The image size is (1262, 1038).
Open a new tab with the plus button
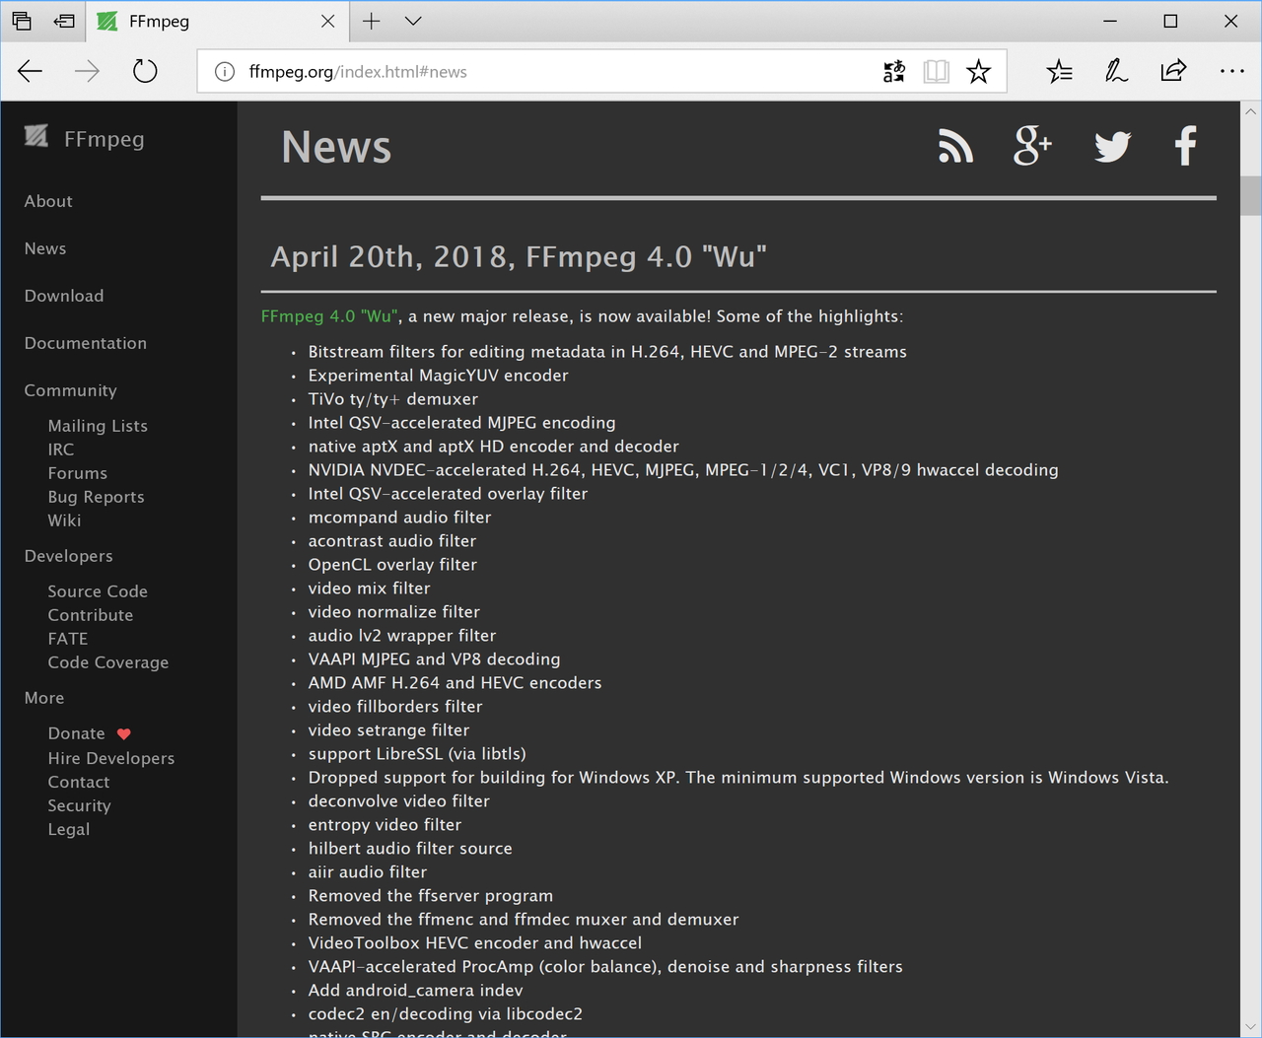(x=371, y=21)
